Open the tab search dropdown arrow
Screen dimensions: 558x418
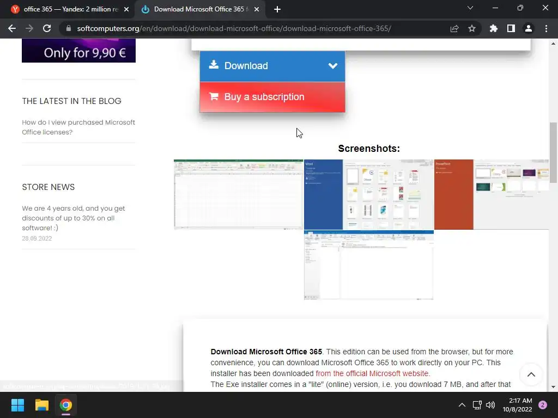tap(470, 8)
